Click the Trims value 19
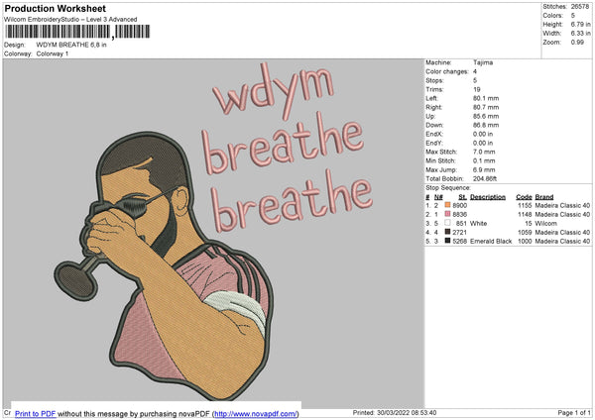The width and height of the screenshot is (595, 420). 477,89
